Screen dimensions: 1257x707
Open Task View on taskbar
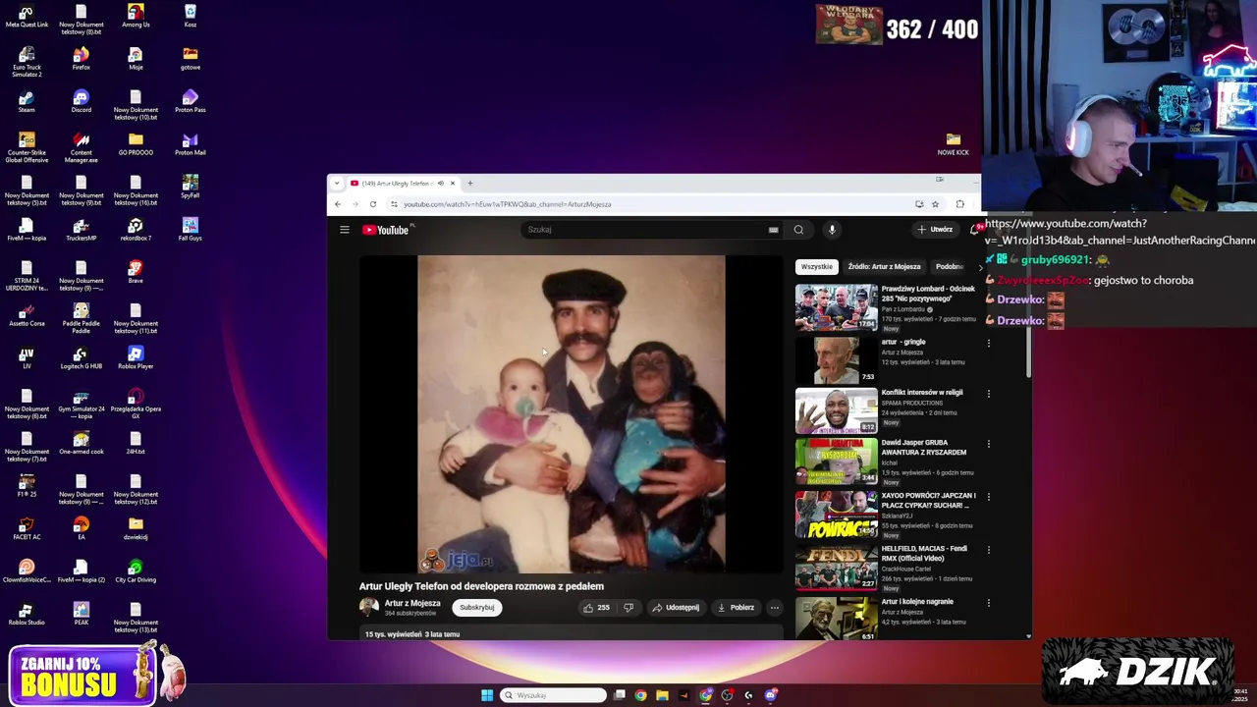point(619,695)
